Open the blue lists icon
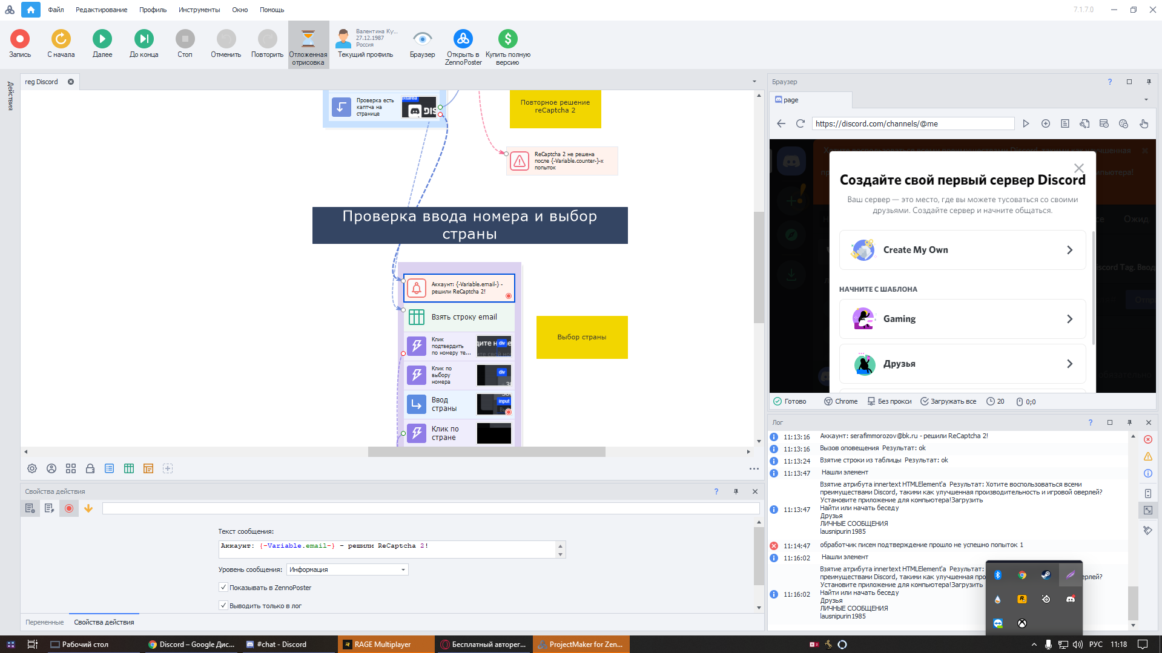This screenshot has width=1162, height=653. [x=110, y=468]
